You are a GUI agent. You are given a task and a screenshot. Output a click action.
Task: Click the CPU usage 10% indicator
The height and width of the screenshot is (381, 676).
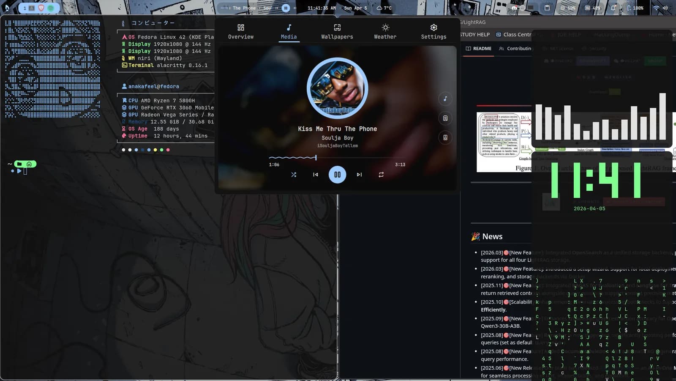point(568,8)
